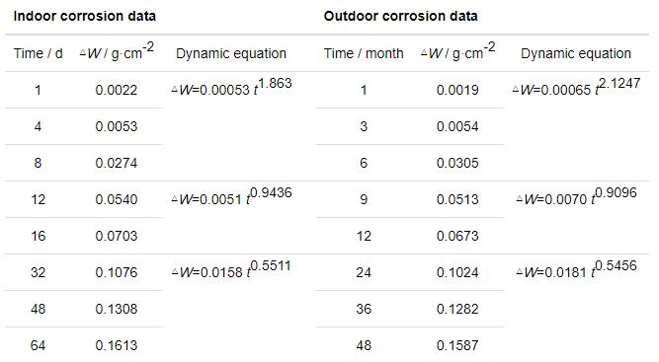Select the cell with value 0.1613
Viewport: 659px width, 362px height.
point(117,345)
